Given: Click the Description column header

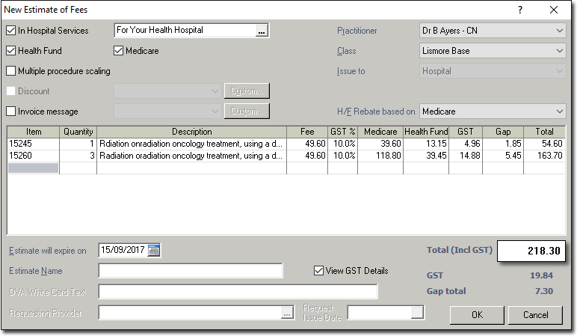Looking at the screenshot, I should point(192,132).
